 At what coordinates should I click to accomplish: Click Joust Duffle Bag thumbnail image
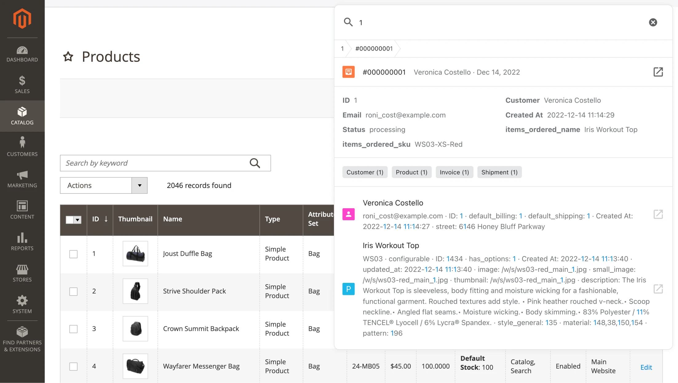point(135,253)
